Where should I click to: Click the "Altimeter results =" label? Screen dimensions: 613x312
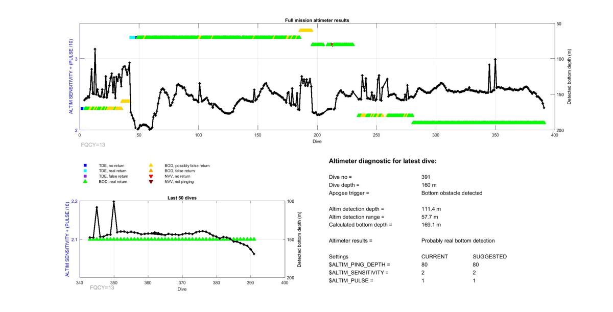pos(350,241)
